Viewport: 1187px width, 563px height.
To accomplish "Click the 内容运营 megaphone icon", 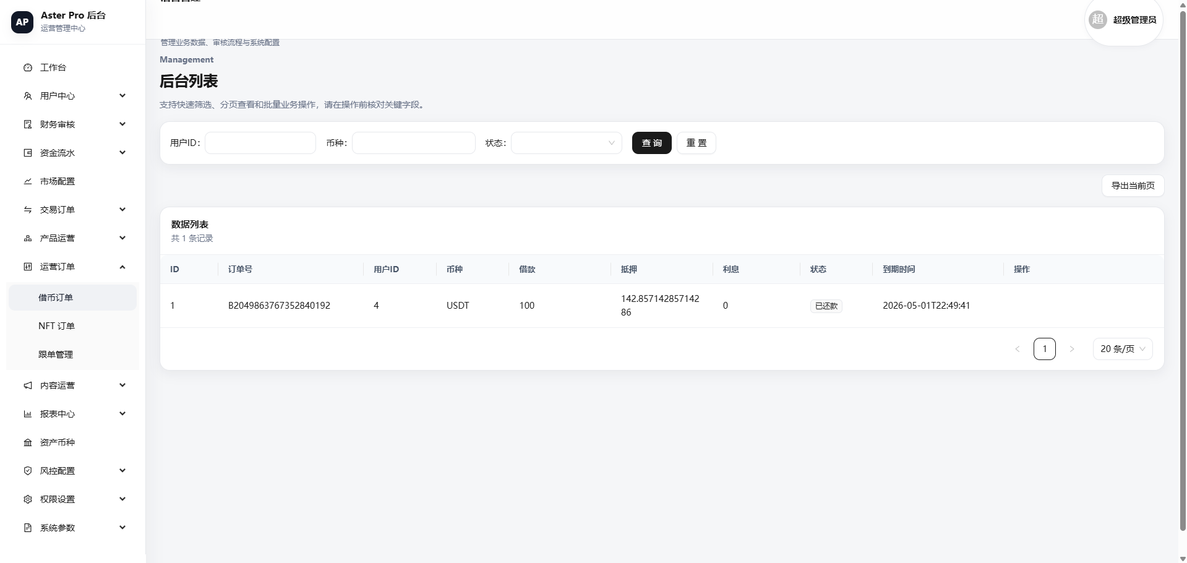I will 28,385.
